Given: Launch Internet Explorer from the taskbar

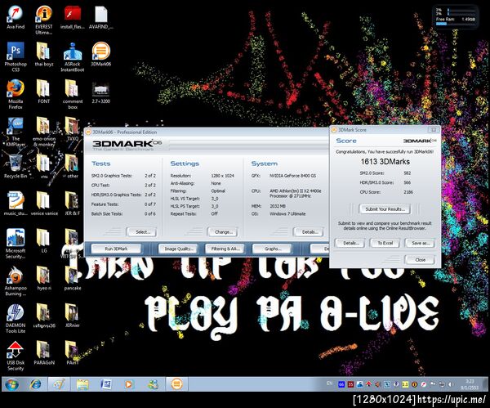Looking at the screenshot, I should point(35,384).
